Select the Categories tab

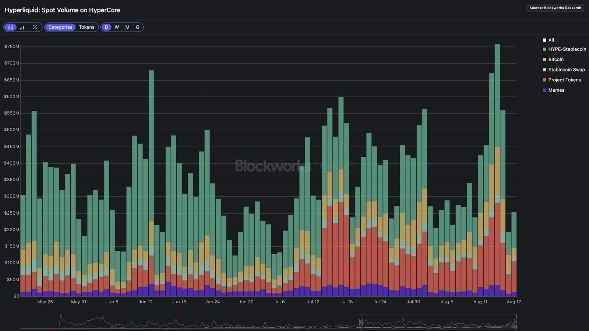60,27
